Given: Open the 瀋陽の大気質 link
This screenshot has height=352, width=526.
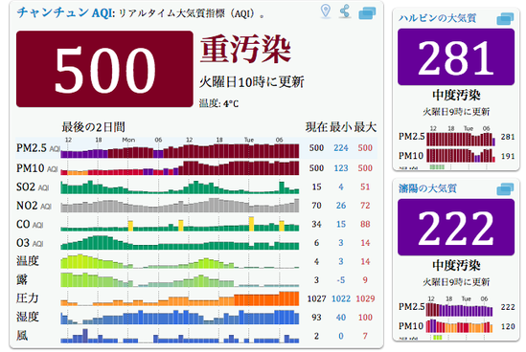Looking at the screenshot, I should [x=427, y=188].
